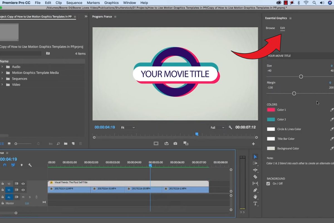This screenshot has height=223, width=334.
Task: Create a New Bin in Project panel
Action: (66, 144)
